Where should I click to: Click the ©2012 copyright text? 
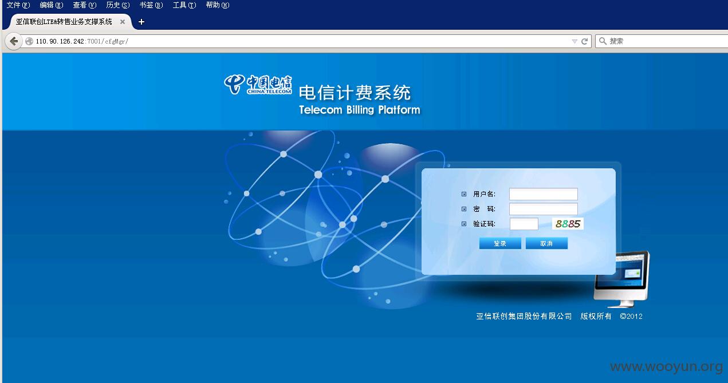coord(631,316)
